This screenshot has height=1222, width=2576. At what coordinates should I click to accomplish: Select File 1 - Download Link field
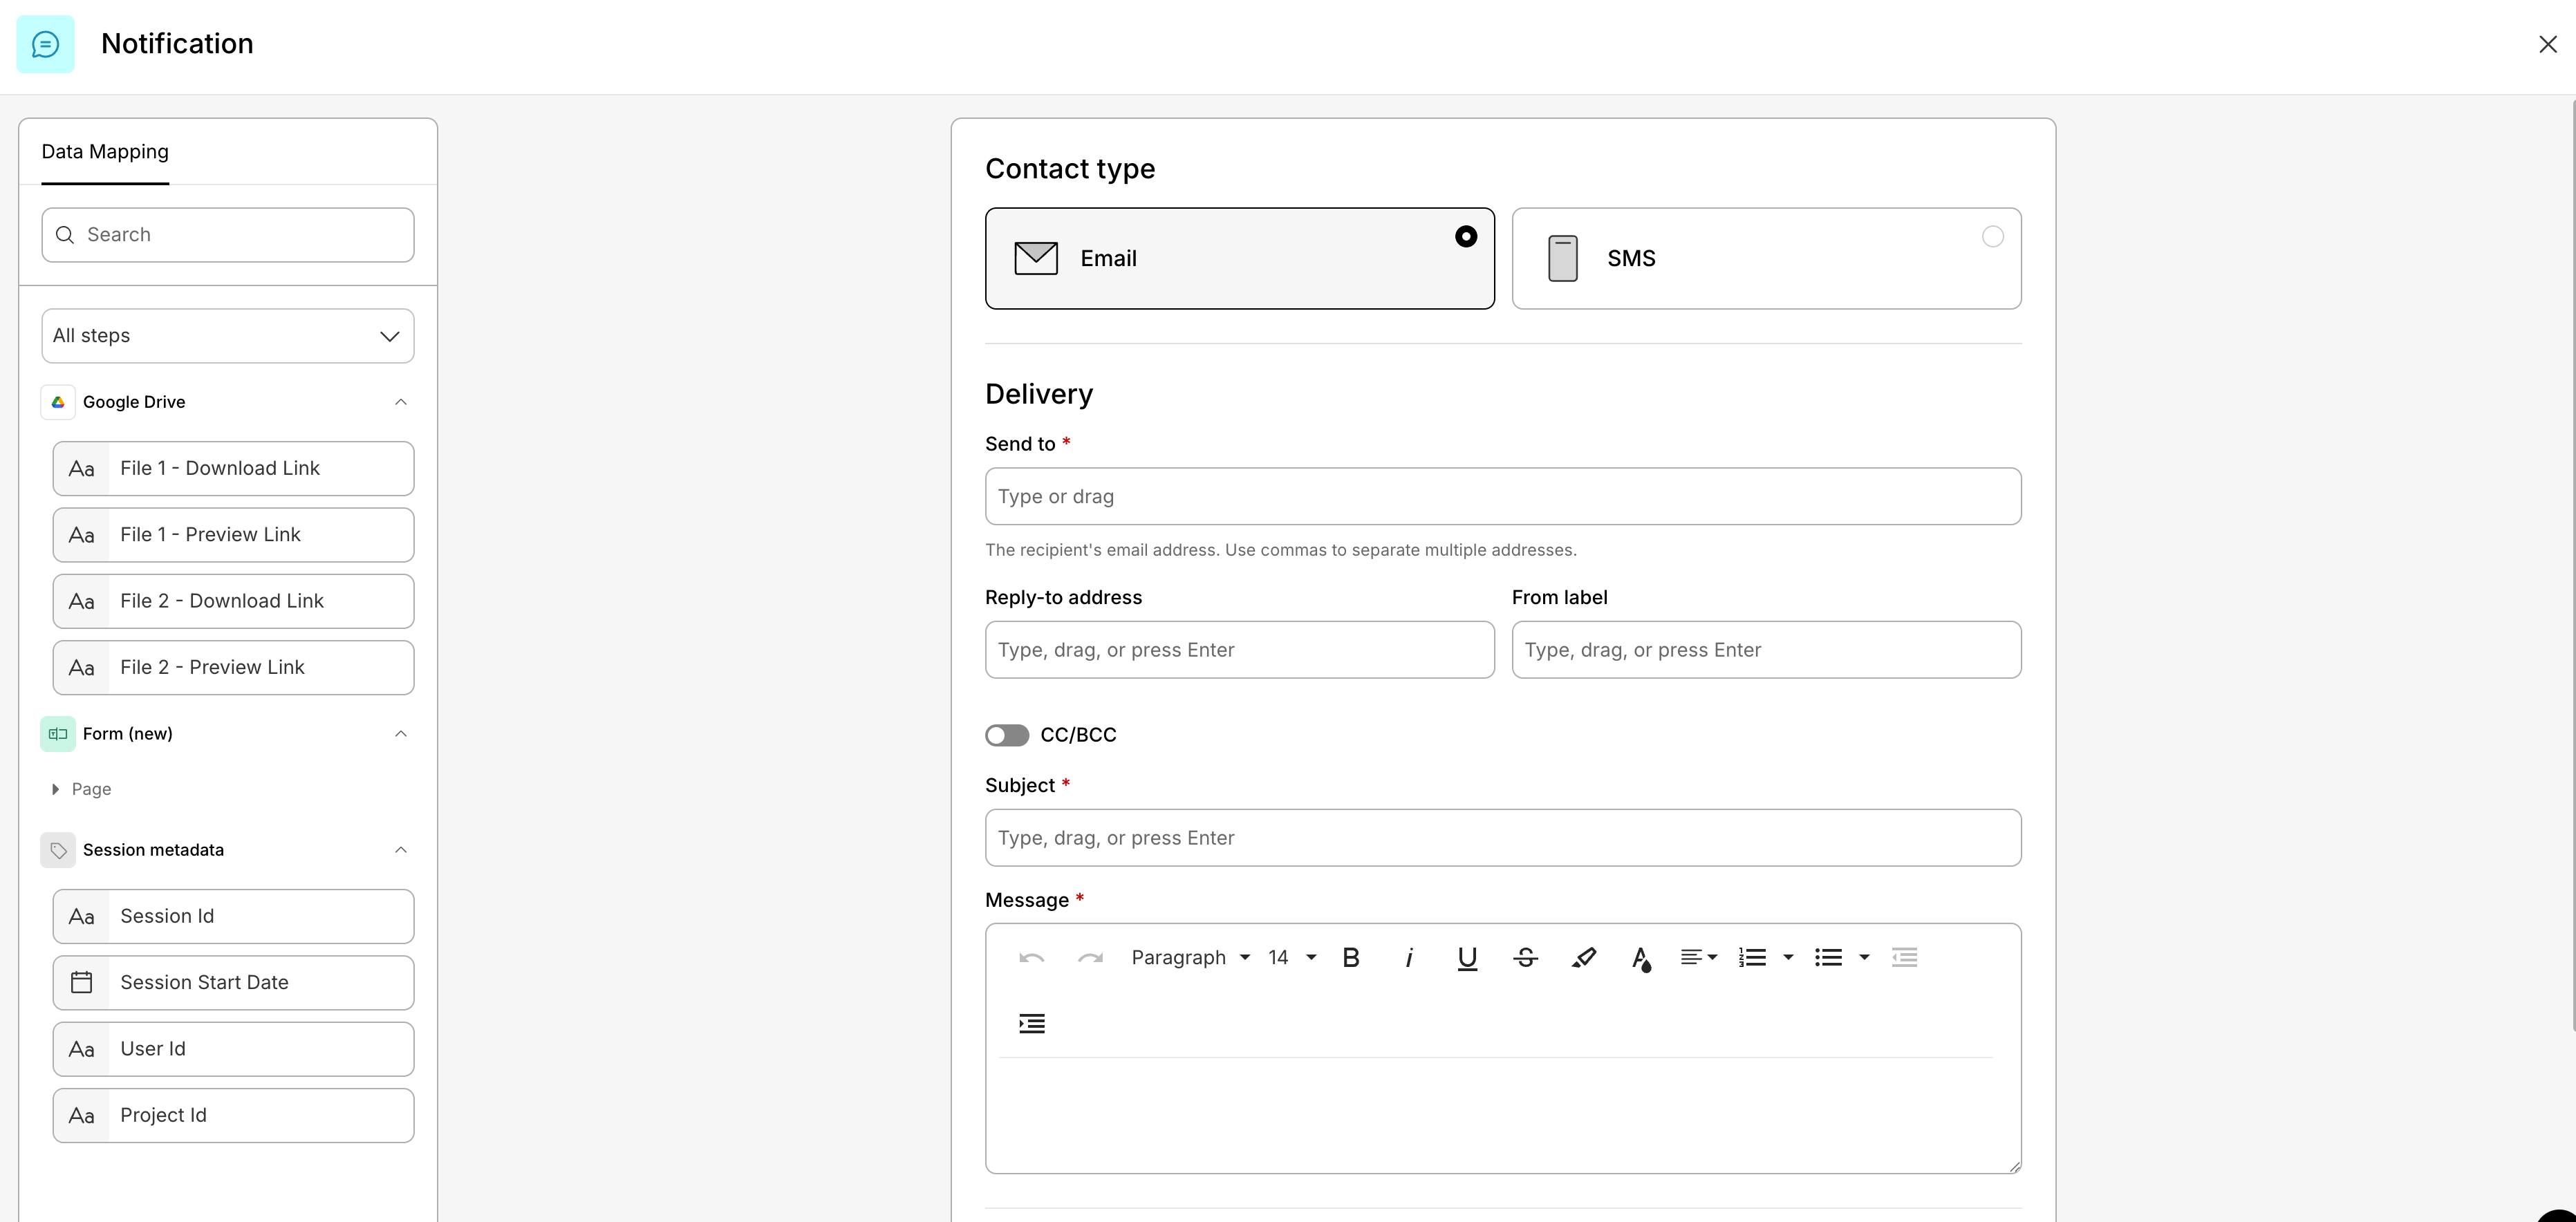(233, 468)
